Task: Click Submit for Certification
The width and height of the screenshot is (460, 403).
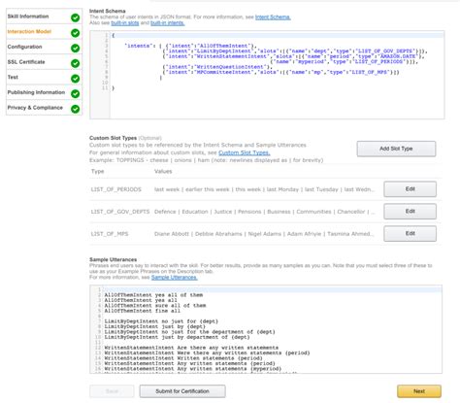Action: click(182, 391)
